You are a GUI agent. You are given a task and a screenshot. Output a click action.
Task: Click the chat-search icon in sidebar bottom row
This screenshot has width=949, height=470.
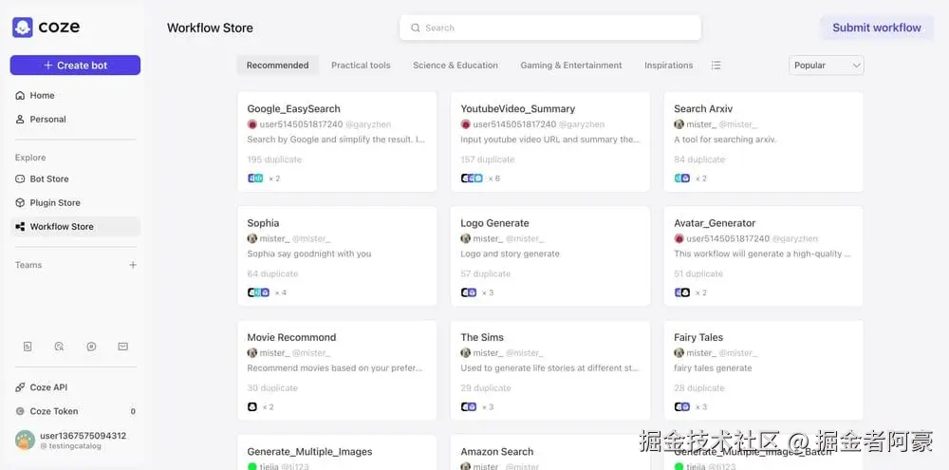click(59, 347)
